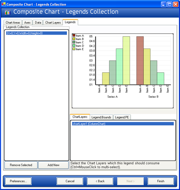Go back with the Back button

[100, 181]
